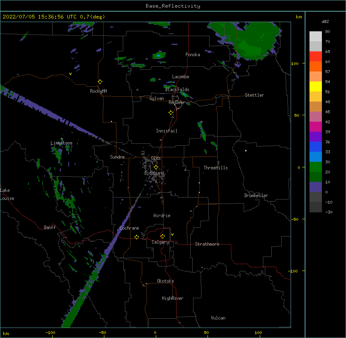This screenshot has height=338, width=346.
Task: Click the HighRiver label
Action: coord(173,298)
